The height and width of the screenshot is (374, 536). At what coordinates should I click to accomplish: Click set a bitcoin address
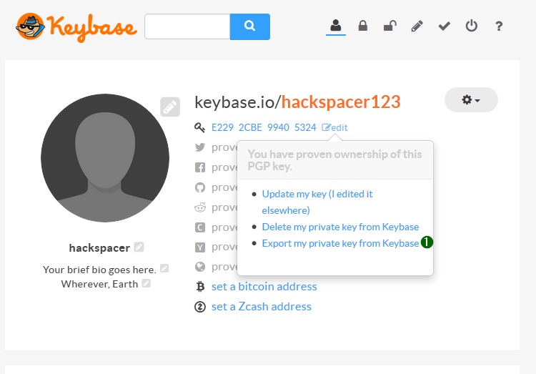(264, 287)
